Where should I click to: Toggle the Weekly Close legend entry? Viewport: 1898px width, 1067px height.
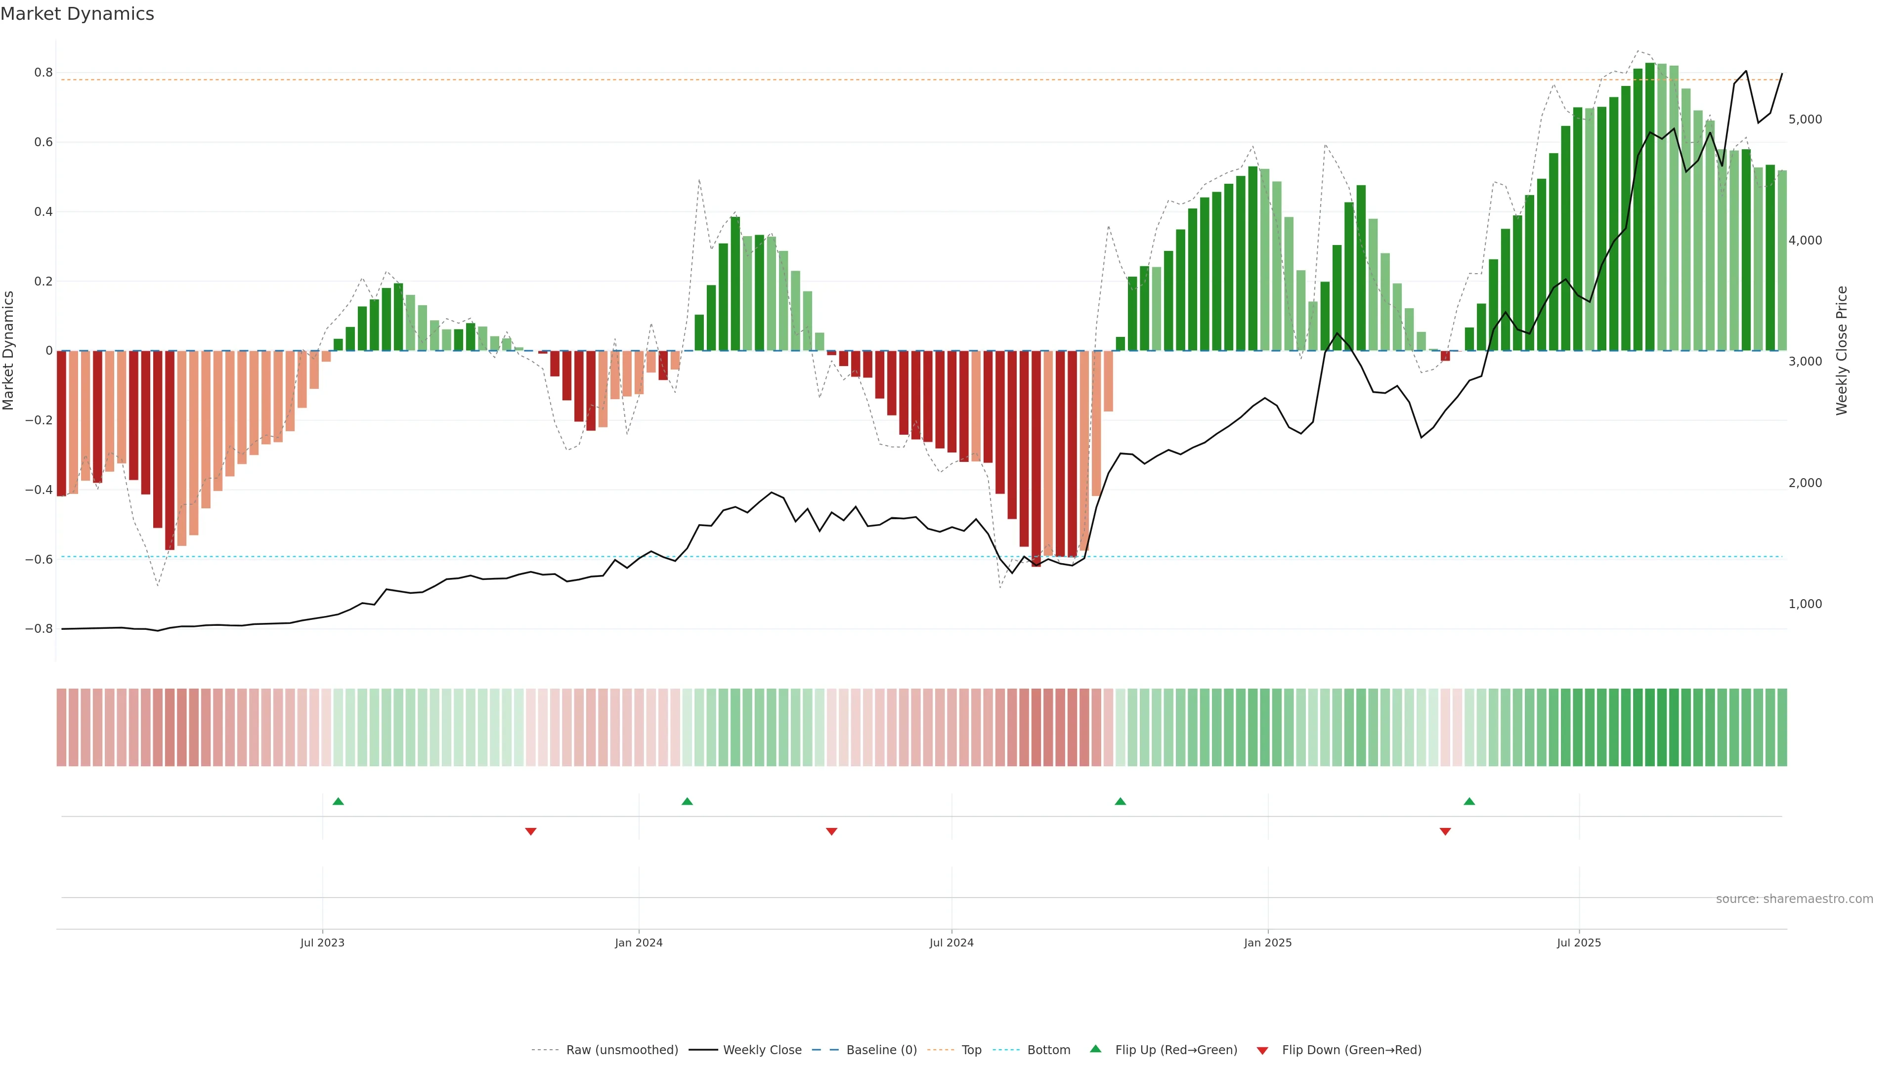[762, 1050]
